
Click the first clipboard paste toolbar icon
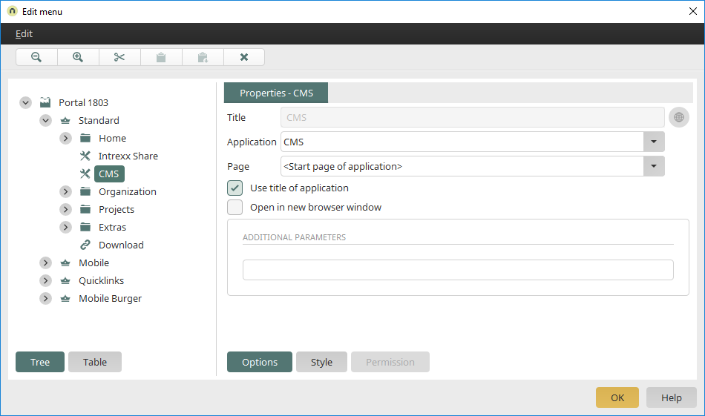point(161,57)
